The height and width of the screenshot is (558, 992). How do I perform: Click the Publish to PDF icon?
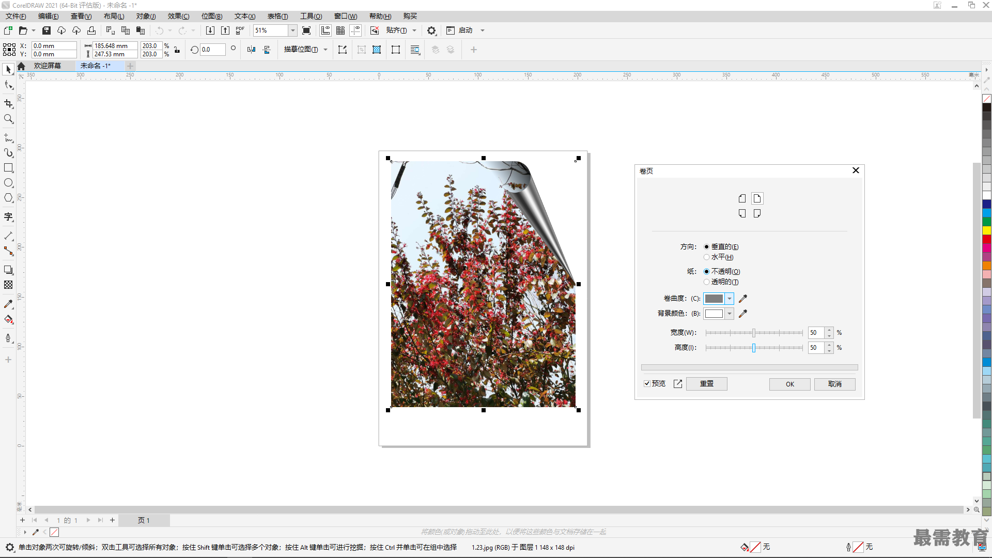coord(240,30)
